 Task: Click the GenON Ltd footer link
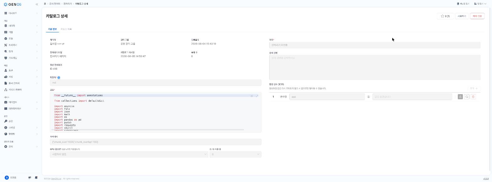tap(56, 179)
